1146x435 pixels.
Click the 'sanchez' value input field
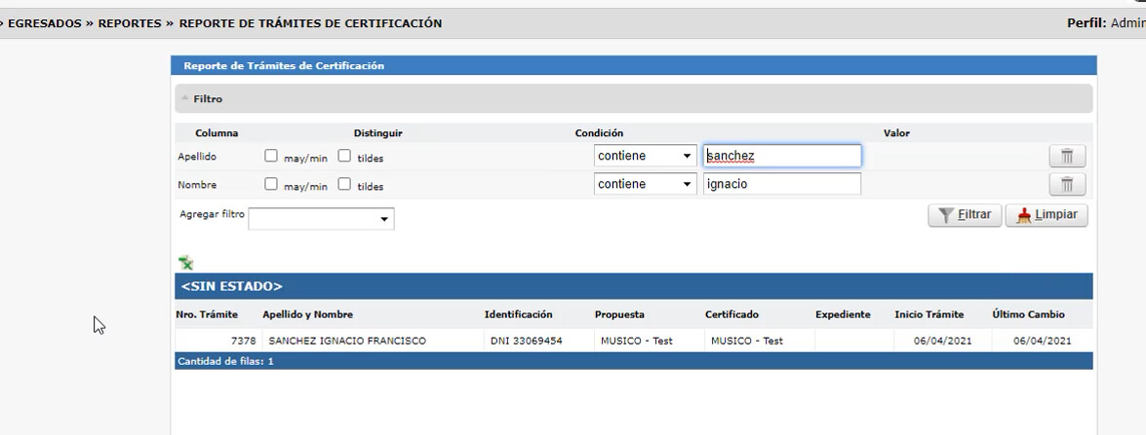pyautogui.click(x=781, y=156)
